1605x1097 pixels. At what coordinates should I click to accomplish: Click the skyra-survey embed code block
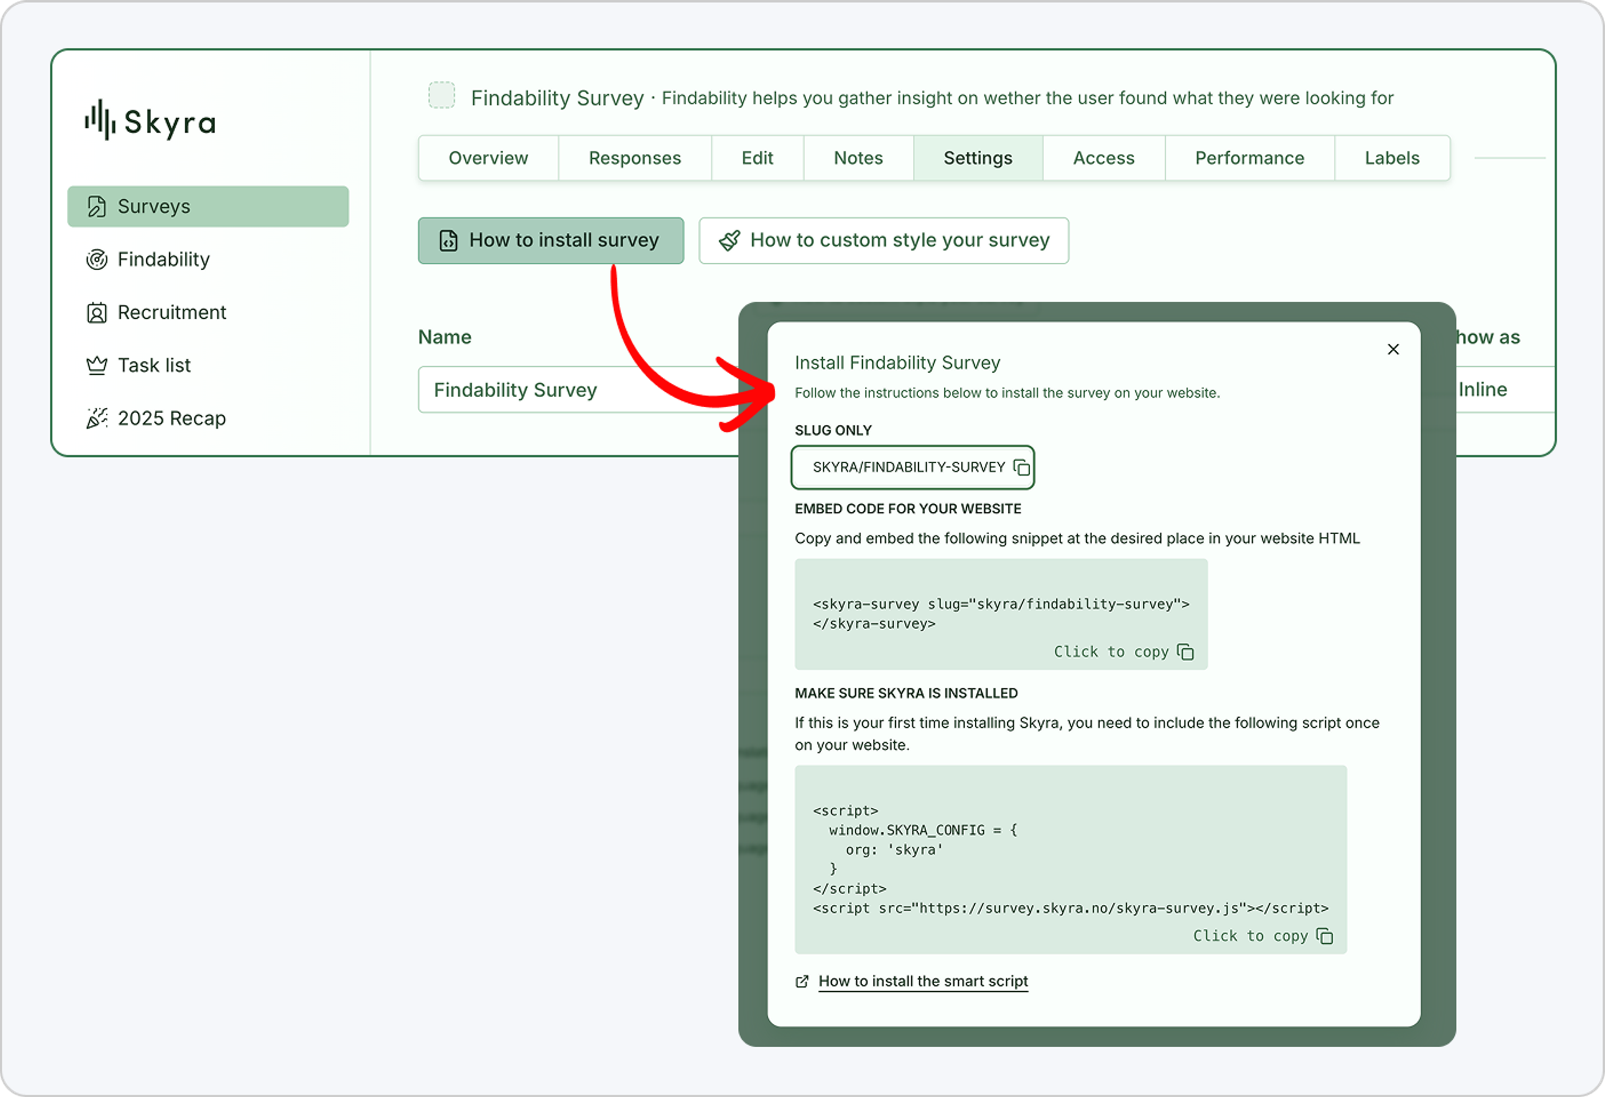click(1001, 614)
